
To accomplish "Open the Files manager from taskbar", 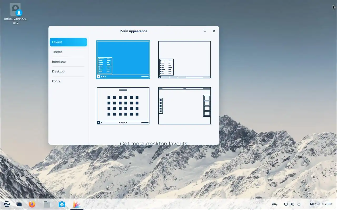I will 47,204.
